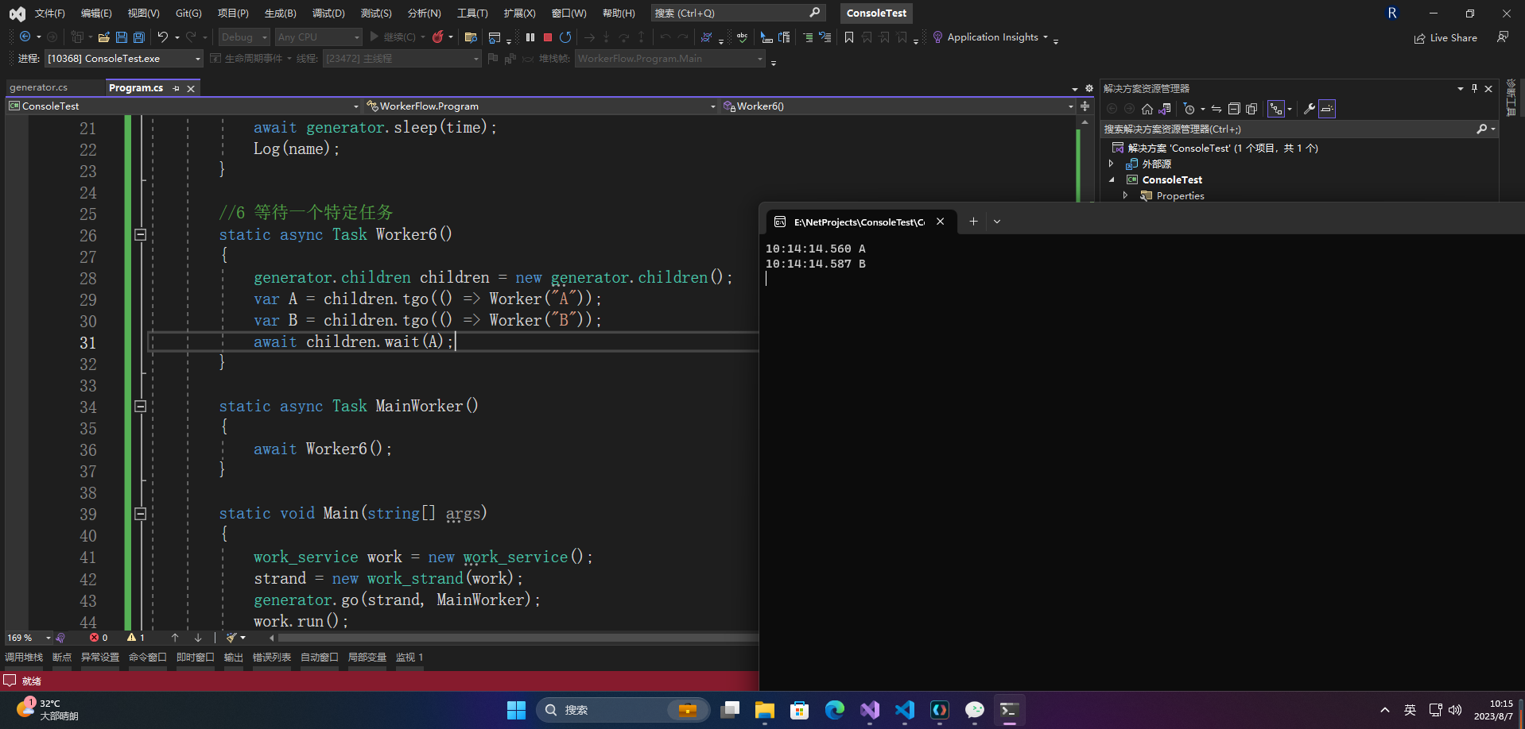1525x729 pixels.
Task: Open the 调试(D) menu
Action: tap(328, 13)
